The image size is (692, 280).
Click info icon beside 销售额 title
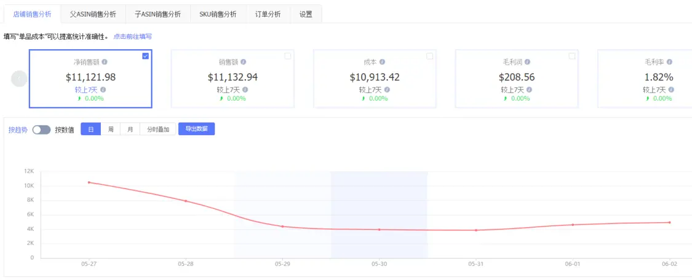[x=243, y=62]
